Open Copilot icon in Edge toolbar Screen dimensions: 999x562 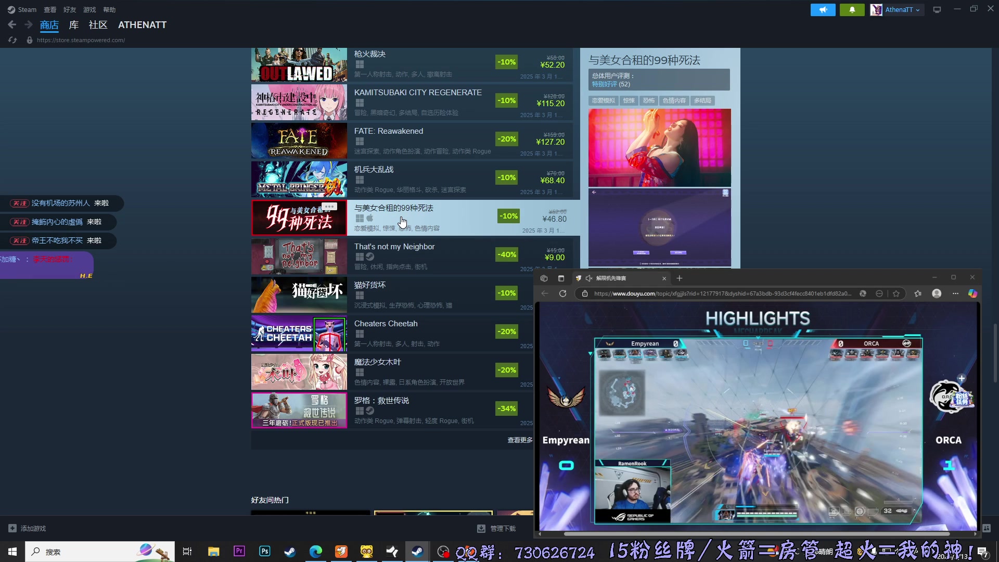coord(972,293)
